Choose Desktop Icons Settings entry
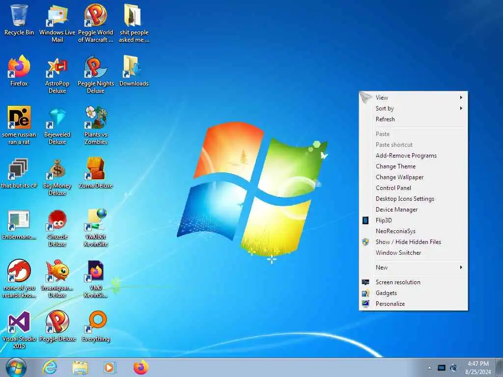This screenshot has width=503, height=377. tap(413, 199)
